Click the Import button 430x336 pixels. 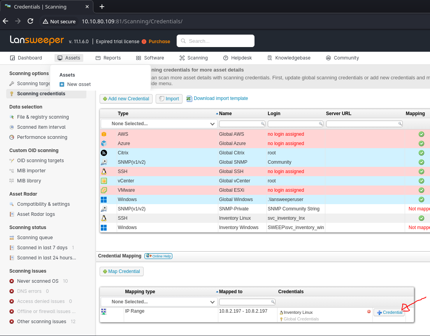(x=169, y=99)
